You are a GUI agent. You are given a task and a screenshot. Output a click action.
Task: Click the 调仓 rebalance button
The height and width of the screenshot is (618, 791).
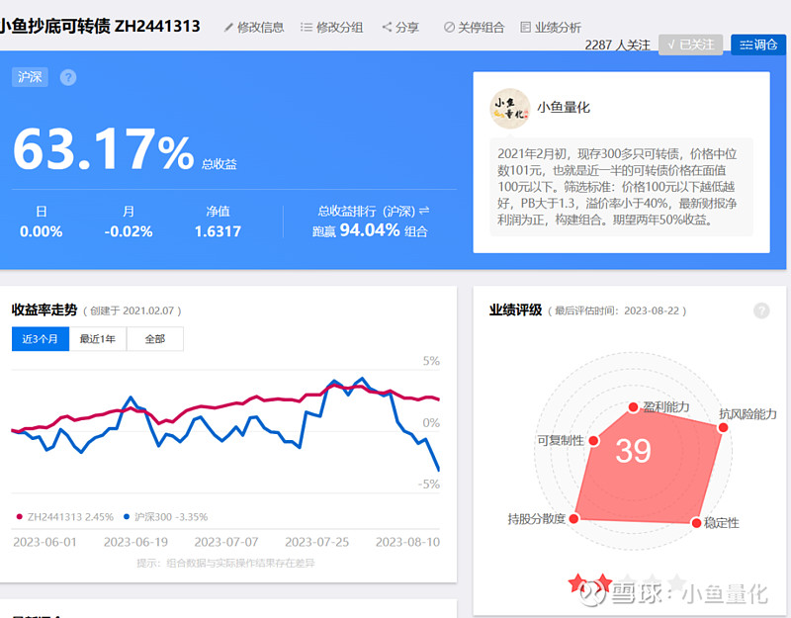[x=758, y=44]
